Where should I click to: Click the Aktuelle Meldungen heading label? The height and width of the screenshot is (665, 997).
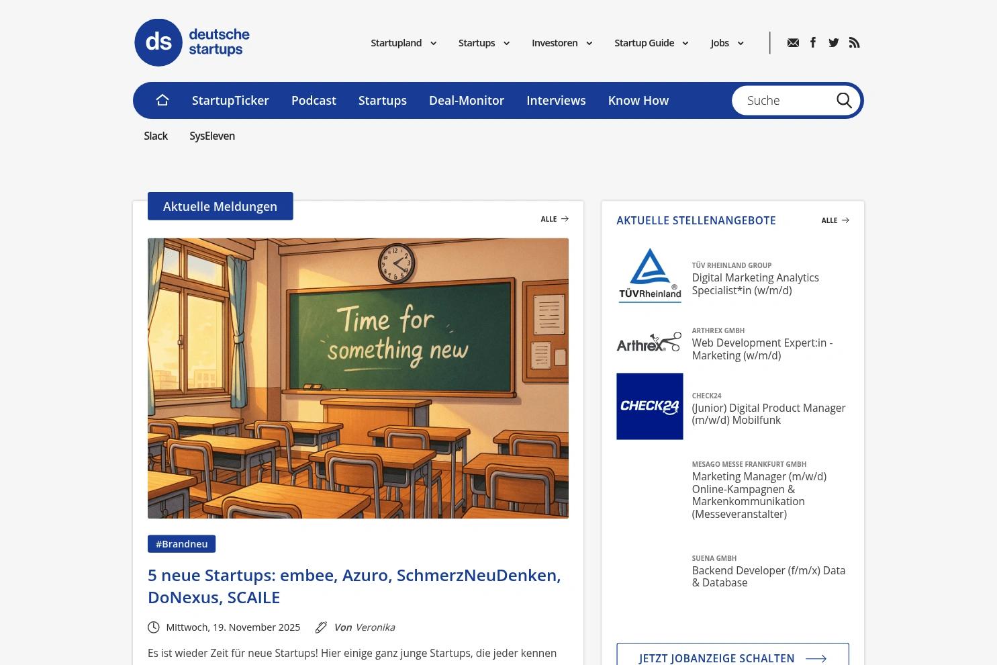click(x=220, y=206)
